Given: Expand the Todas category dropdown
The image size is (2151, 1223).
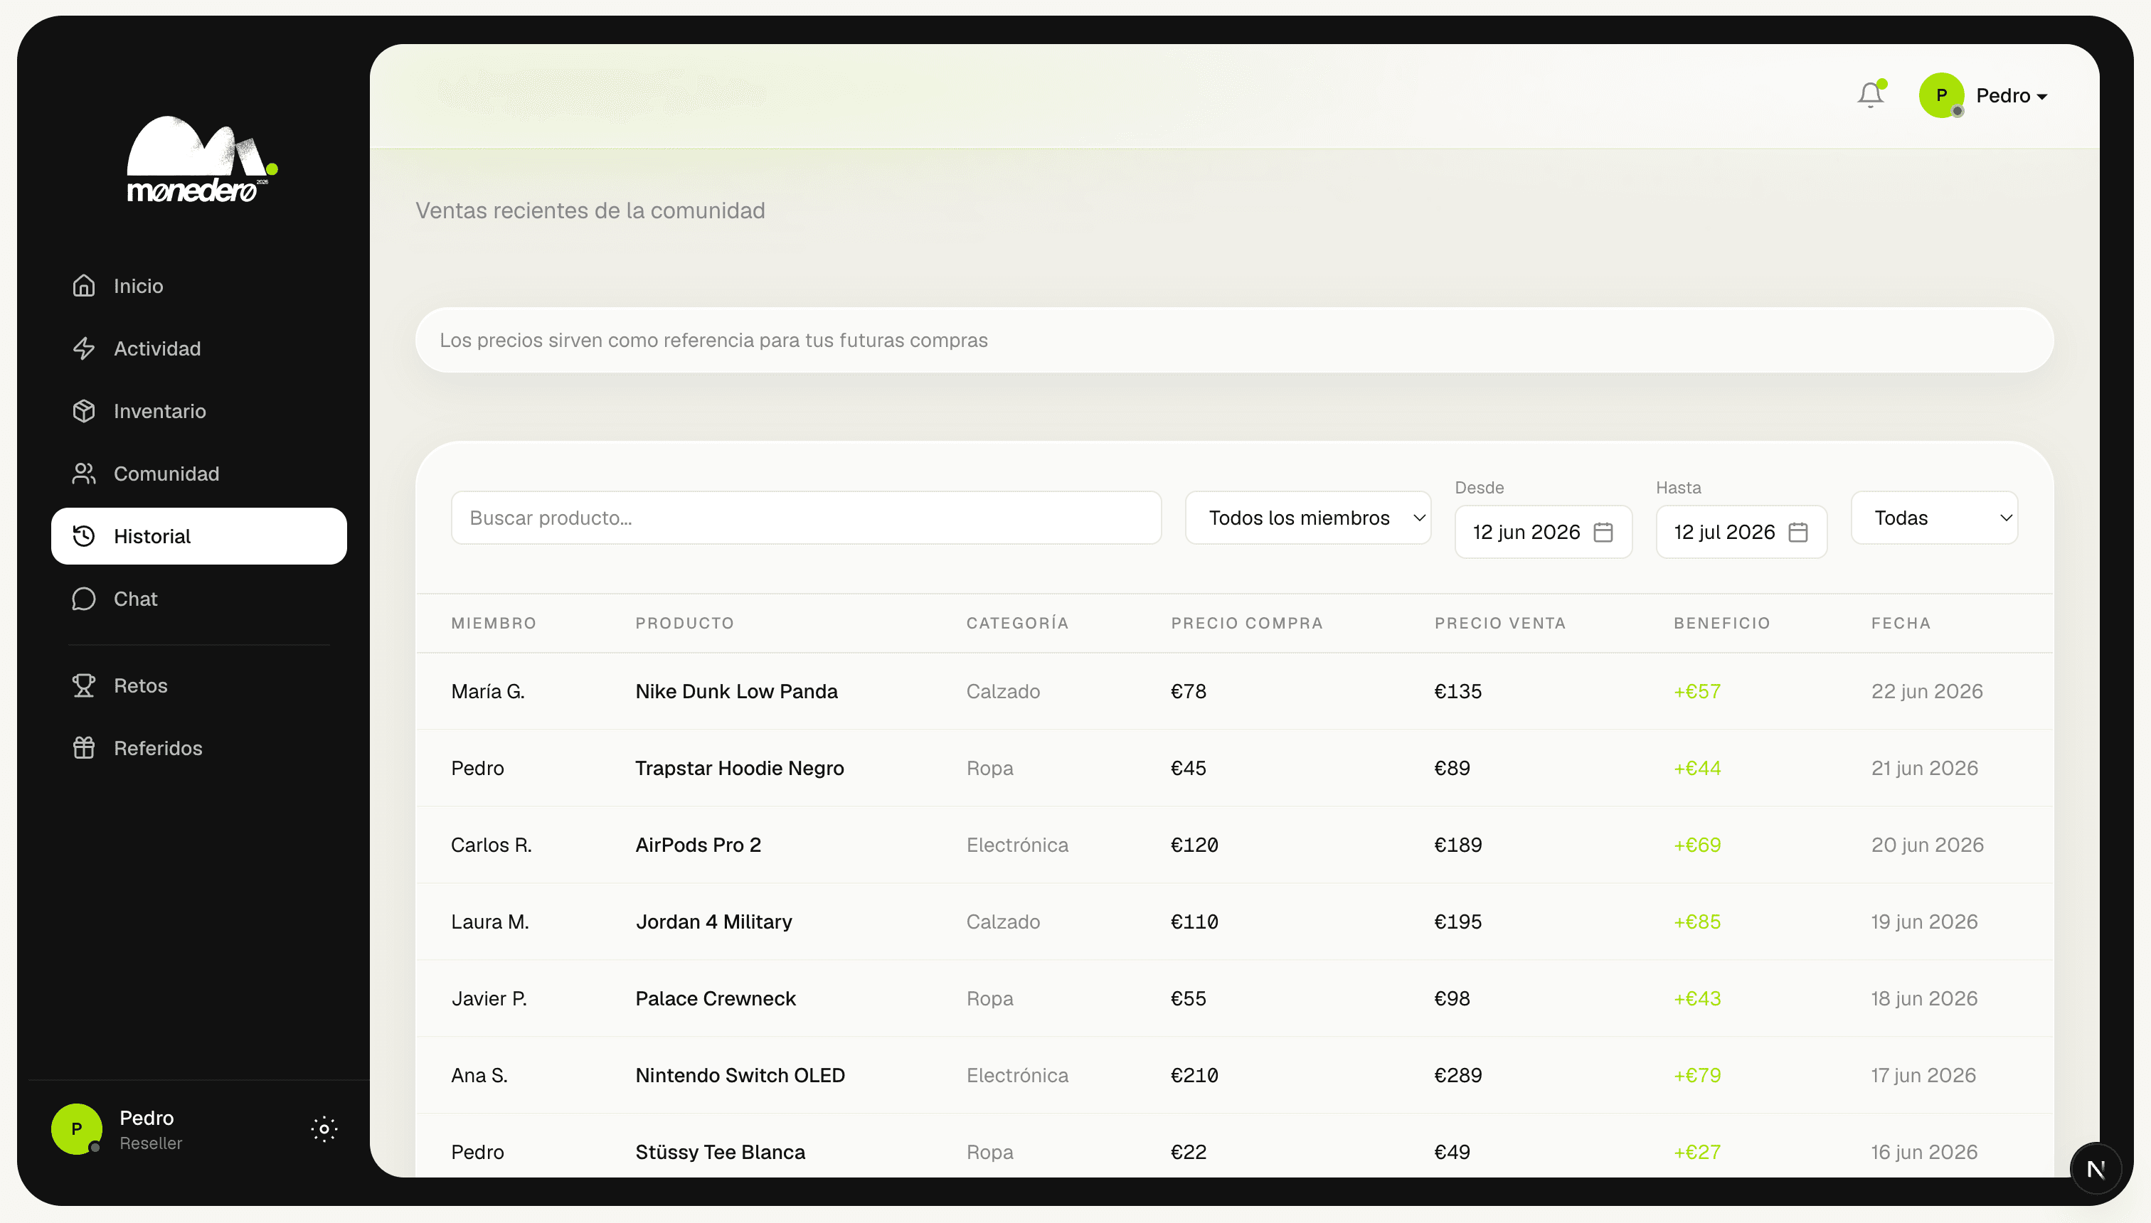Looking at the screenshot, I should [1934, 518].
